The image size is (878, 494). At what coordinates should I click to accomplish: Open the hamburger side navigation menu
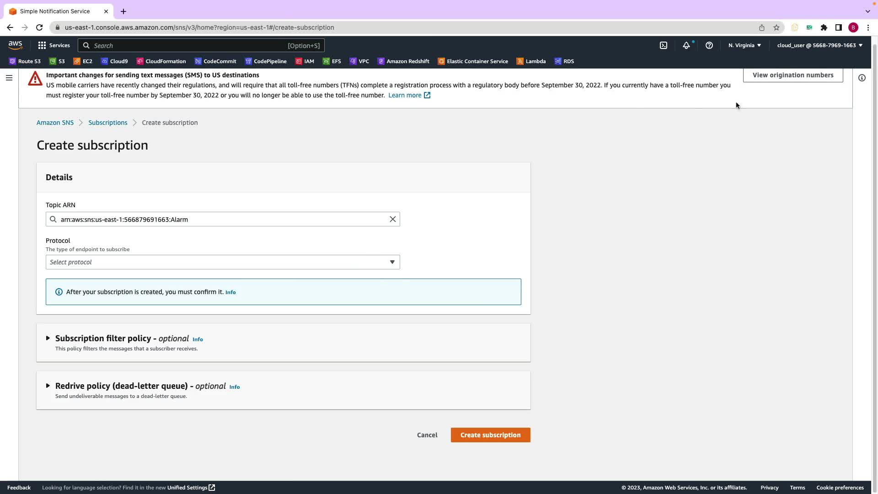tap(9, 78)
